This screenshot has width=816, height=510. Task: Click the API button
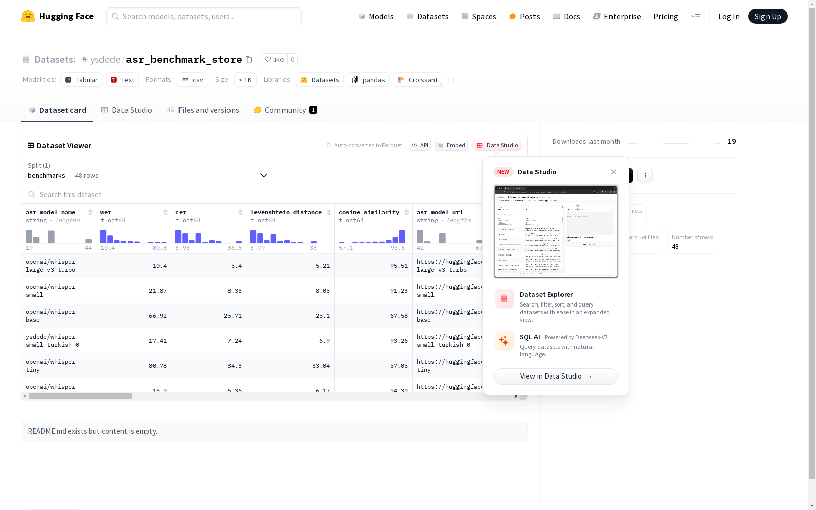[420, 145]
